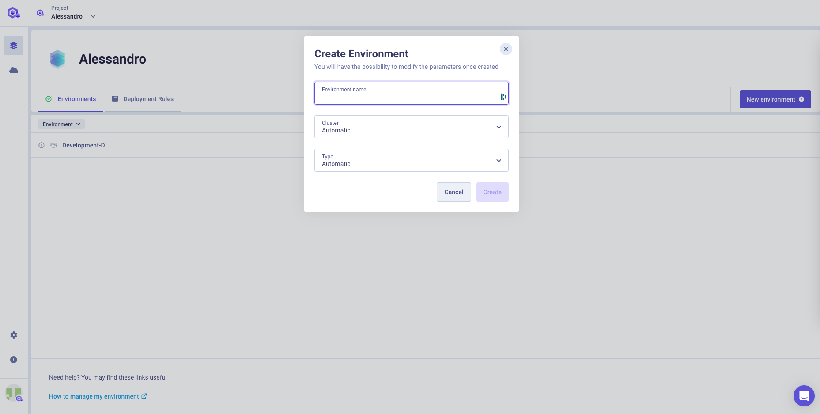Click the Create button

tap(492, 192)
